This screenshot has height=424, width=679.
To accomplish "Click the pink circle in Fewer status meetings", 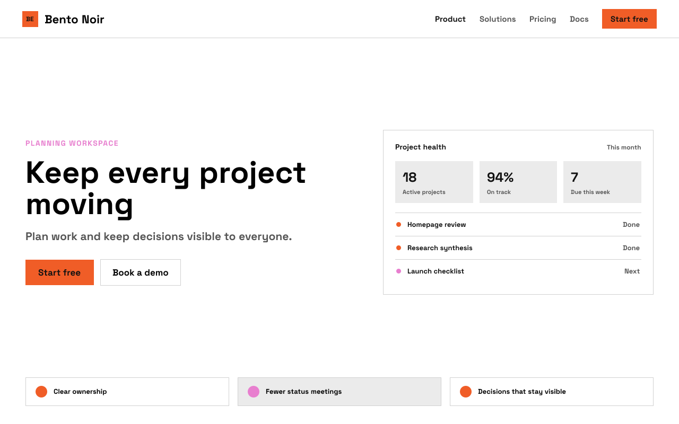I will click(x=254, y=392).
